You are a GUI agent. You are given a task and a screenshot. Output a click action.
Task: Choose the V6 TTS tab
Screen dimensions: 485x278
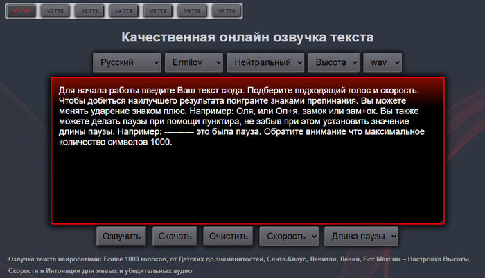(x=193, y=11)
